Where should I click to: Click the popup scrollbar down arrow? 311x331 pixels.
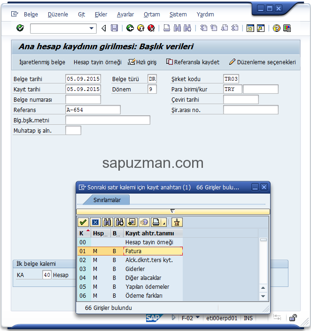[x=263, y=296]
